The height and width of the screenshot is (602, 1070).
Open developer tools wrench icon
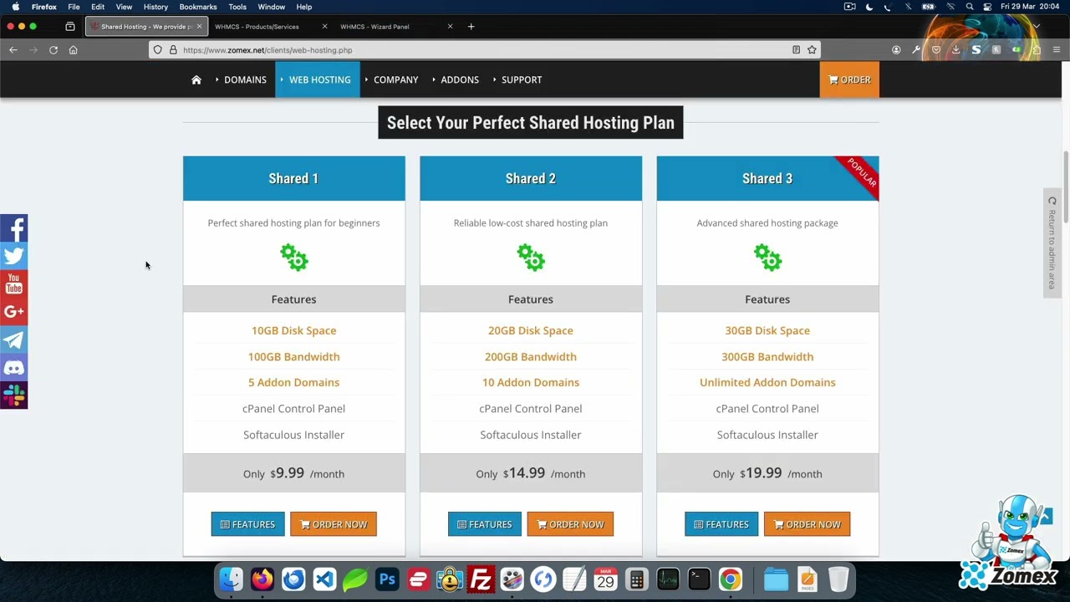(x=916, y=50)
